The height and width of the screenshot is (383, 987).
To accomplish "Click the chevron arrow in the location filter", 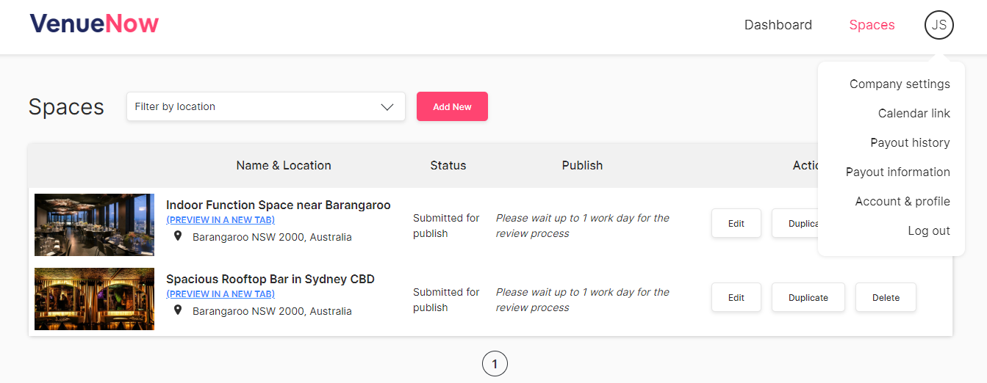I will [x=387, y=107].
